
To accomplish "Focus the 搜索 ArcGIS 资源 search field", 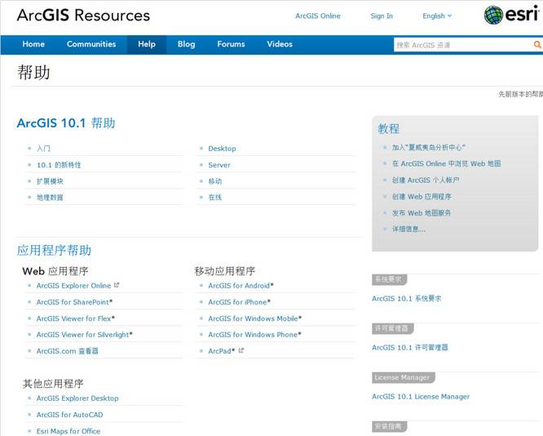I will pos(462,45).
